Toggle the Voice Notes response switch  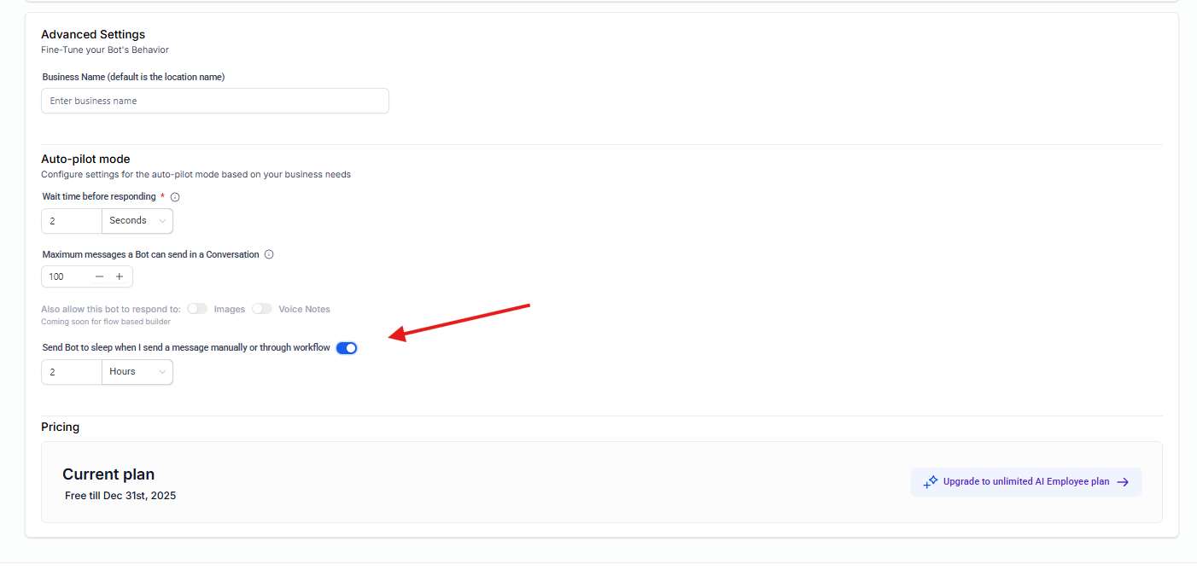(x=261, y=309)
